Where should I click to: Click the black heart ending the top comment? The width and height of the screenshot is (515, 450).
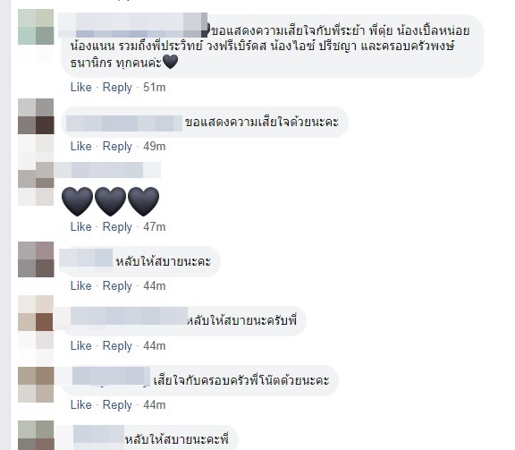170,62
